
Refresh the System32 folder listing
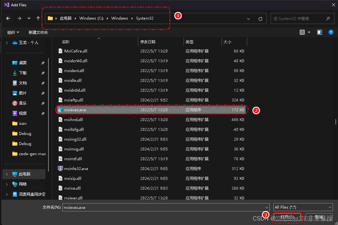click(x=260, y=19)
